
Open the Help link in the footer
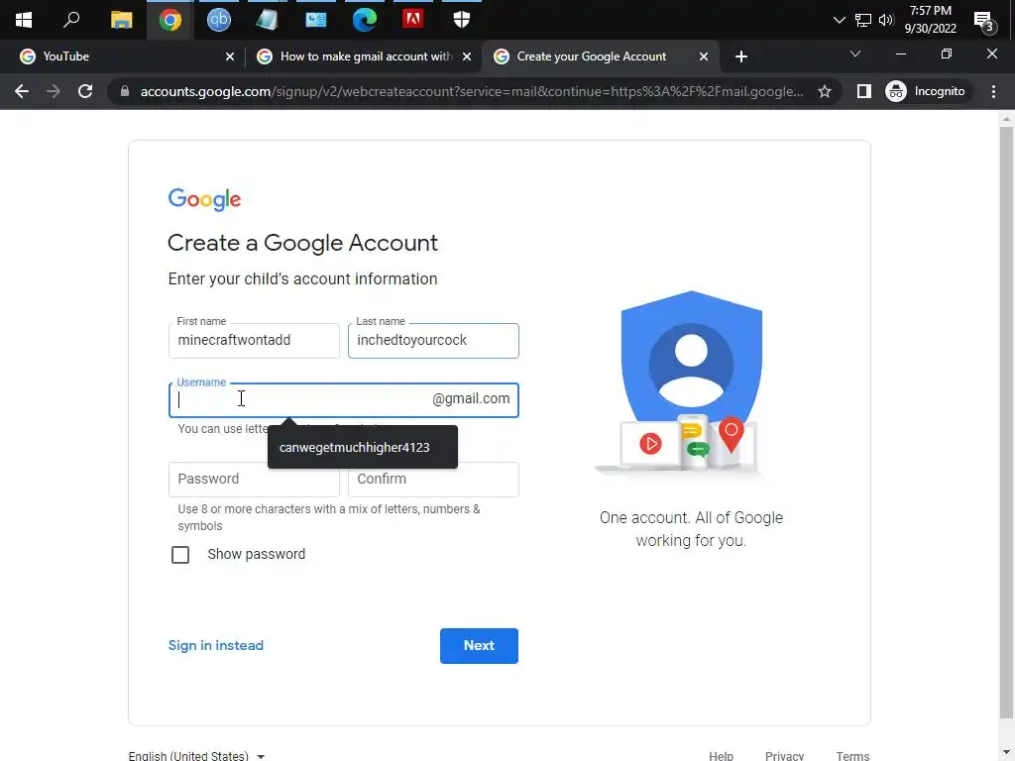[721, 755]
